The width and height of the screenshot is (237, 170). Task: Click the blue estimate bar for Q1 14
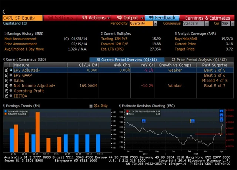66,143
